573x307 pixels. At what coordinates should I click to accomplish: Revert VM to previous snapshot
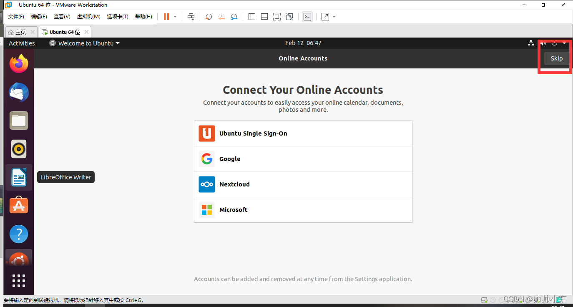221,17
